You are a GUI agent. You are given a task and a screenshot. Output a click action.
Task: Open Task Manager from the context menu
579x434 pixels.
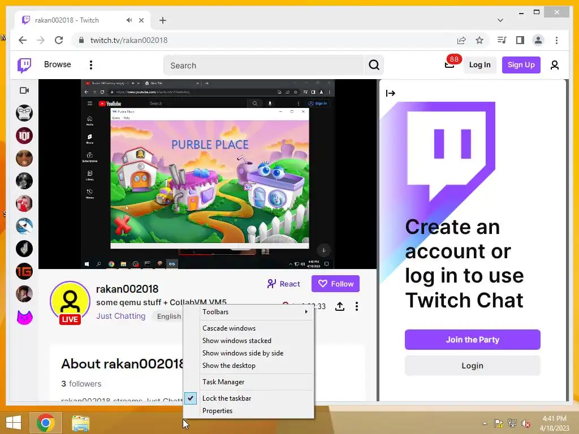223,382
